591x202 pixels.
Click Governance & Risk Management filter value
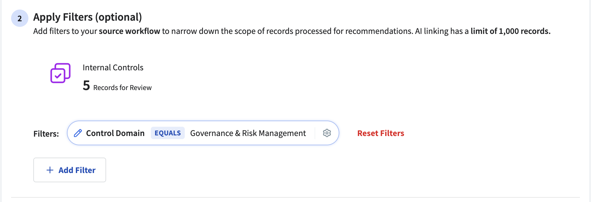coord(248,133)
